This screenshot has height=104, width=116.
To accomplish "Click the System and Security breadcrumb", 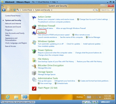I will click(43, 10).
